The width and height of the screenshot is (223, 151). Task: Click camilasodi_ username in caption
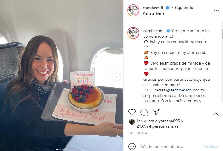(154, 31)
